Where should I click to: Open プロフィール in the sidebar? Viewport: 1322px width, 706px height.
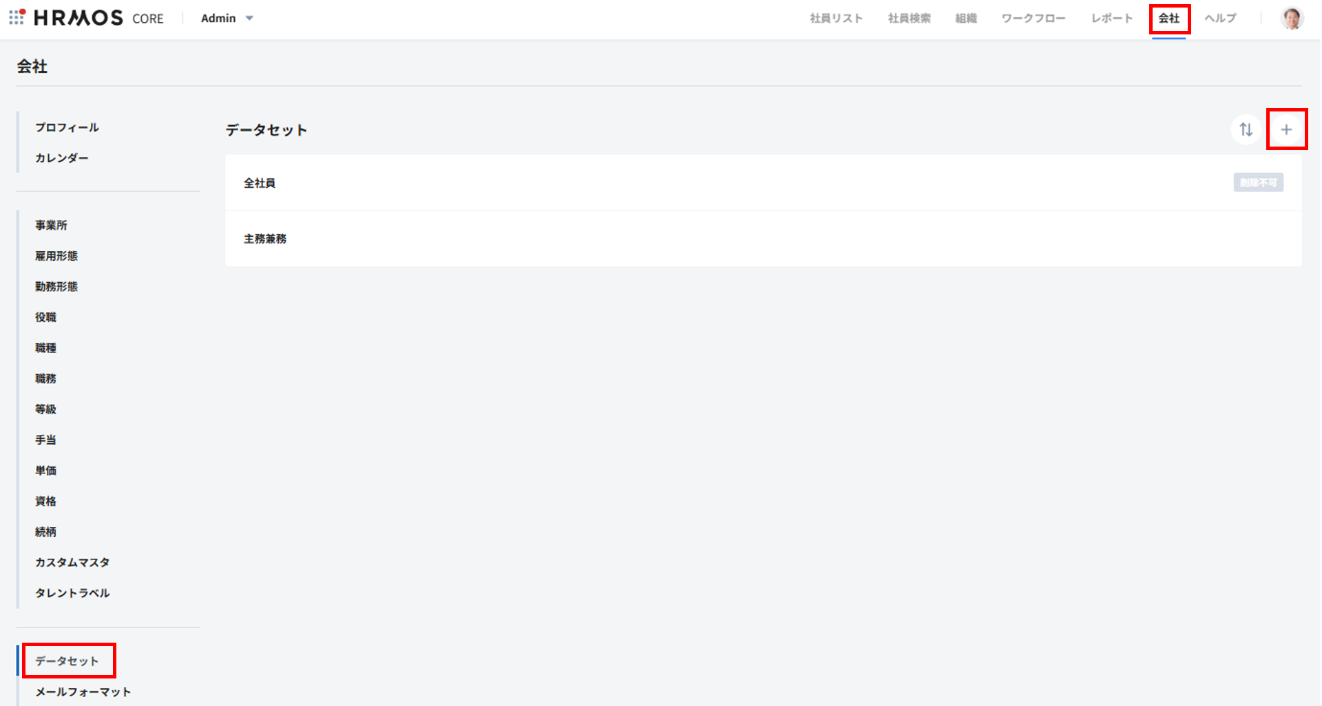click(x=67, y=127)
